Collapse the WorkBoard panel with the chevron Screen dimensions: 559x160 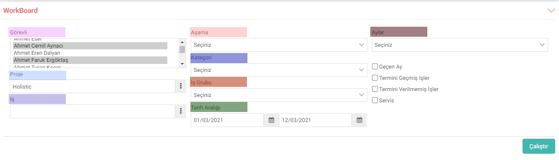tap(551, 10)
